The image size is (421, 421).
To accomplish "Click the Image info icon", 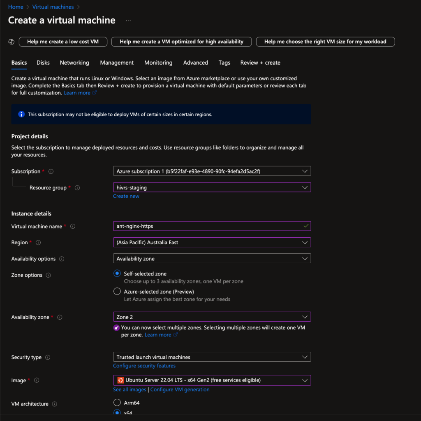I will click(37, 380).
